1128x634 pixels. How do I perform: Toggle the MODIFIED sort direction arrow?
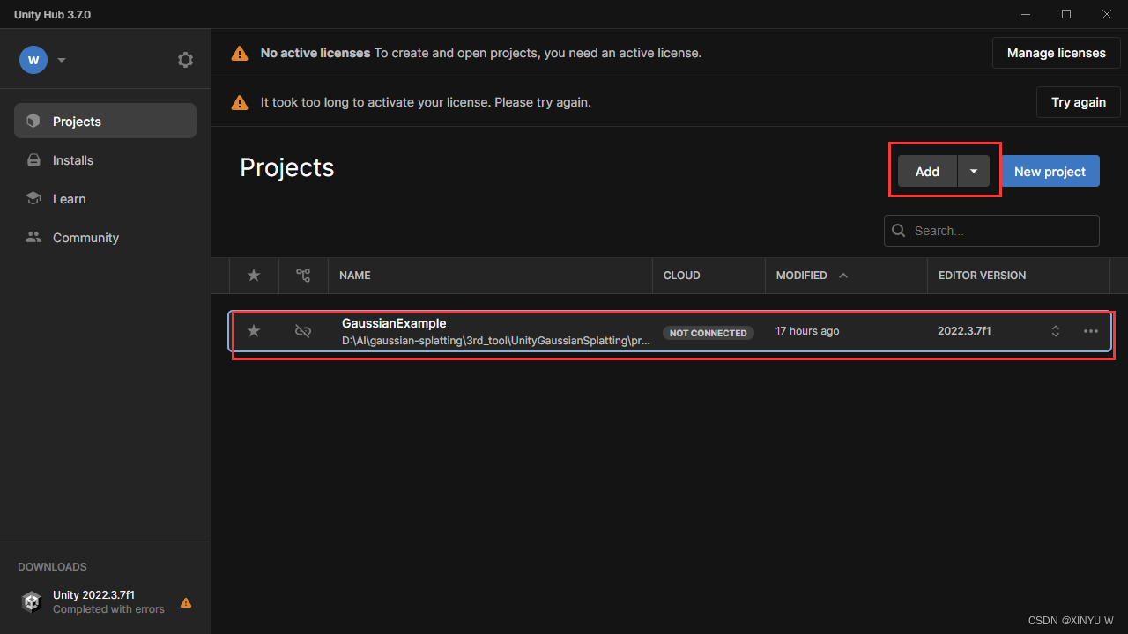point(843,276)
